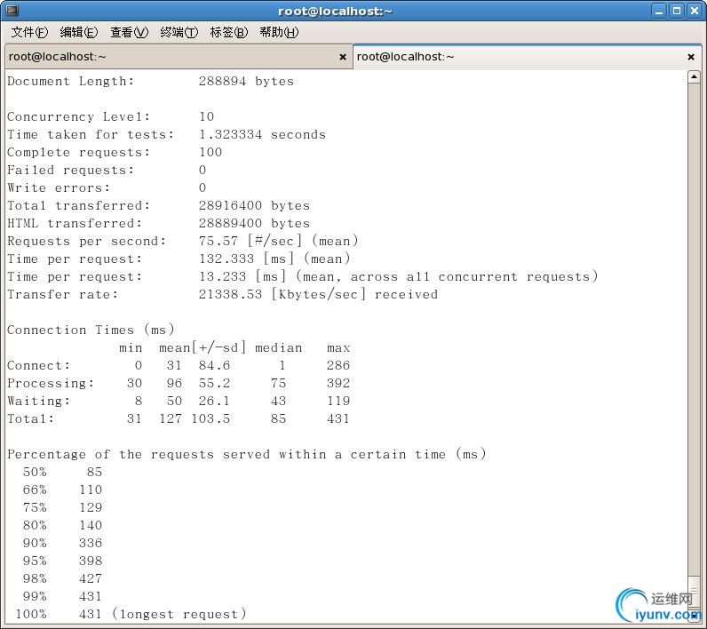The image size is (707, 629).
Task: Open the 编辑(E) menu
Action: 79,32
